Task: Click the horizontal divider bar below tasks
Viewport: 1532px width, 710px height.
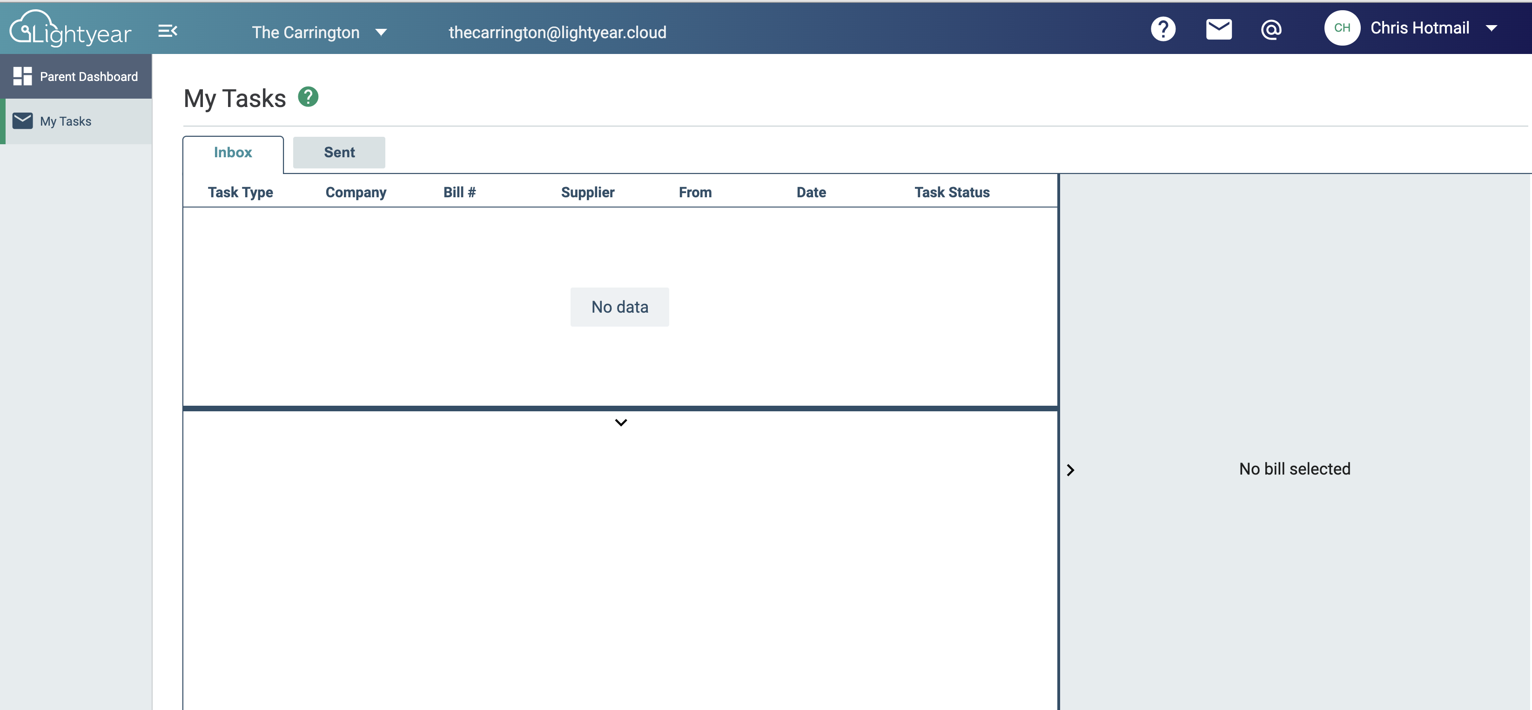Action: 620,409
